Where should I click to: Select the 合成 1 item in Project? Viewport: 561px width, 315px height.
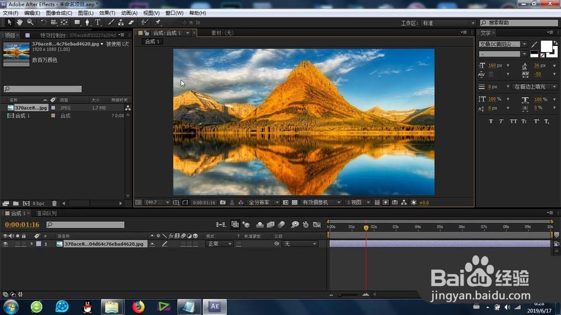(22, 116)
